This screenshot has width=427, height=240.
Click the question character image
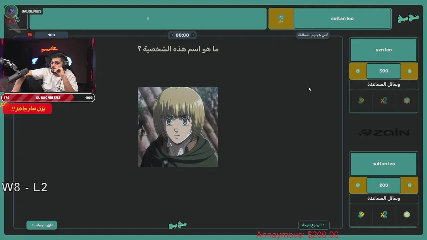coord(178,127)
